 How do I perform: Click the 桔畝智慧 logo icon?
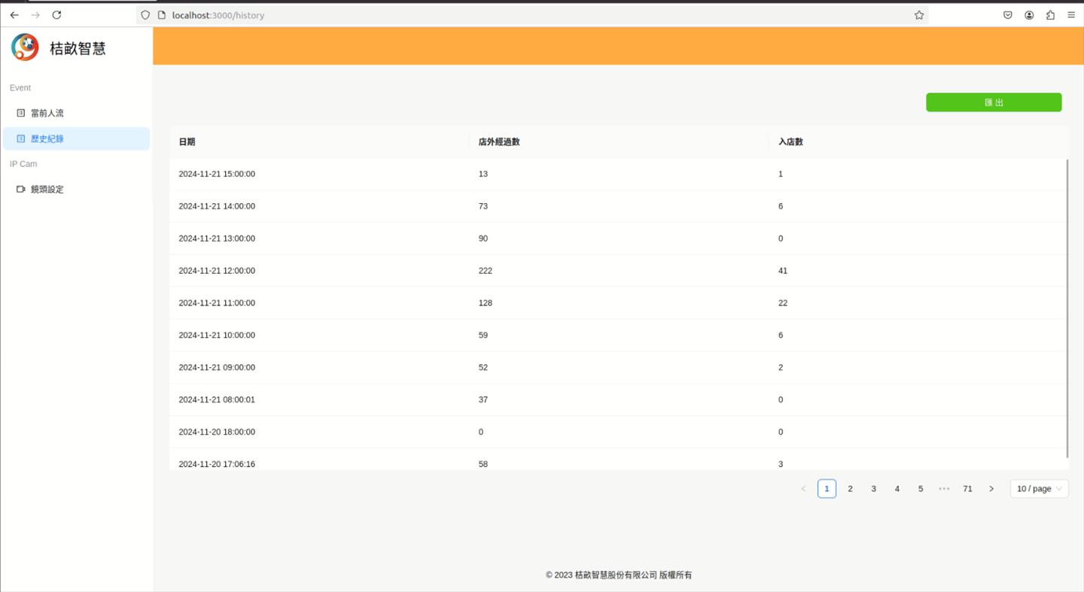pyautogui.click(x=25, y=47)
